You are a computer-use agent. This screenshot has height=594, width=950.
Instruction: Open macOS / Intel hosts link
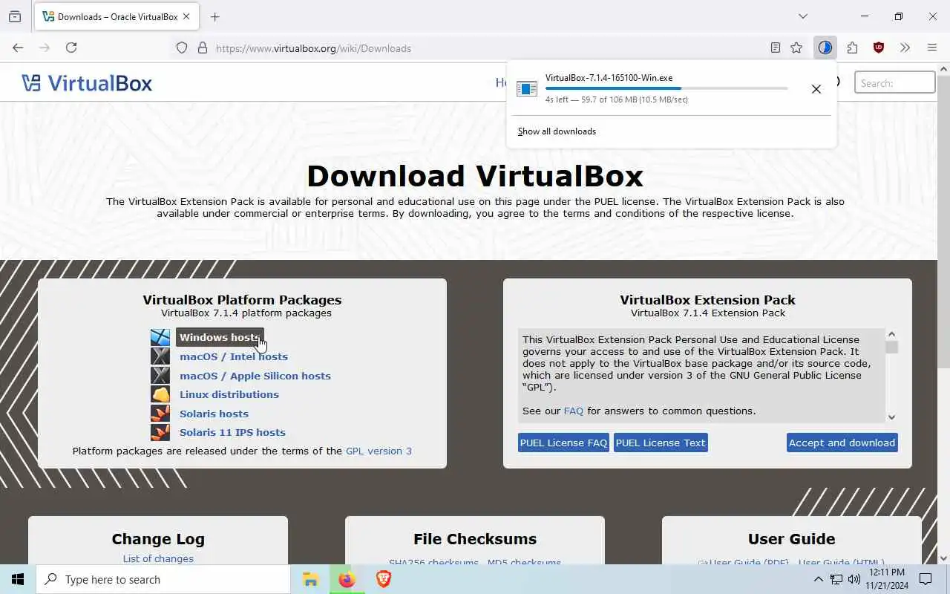coord(234,356)
